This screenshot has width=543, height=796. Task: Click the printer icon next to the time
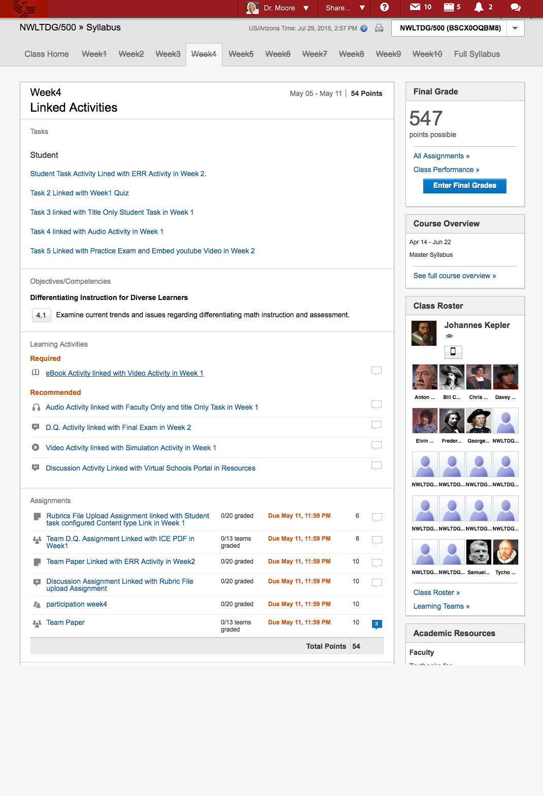point(379,28)
